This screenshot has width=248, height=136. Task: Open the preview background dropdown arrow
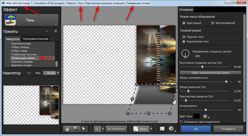click(103, 129)
